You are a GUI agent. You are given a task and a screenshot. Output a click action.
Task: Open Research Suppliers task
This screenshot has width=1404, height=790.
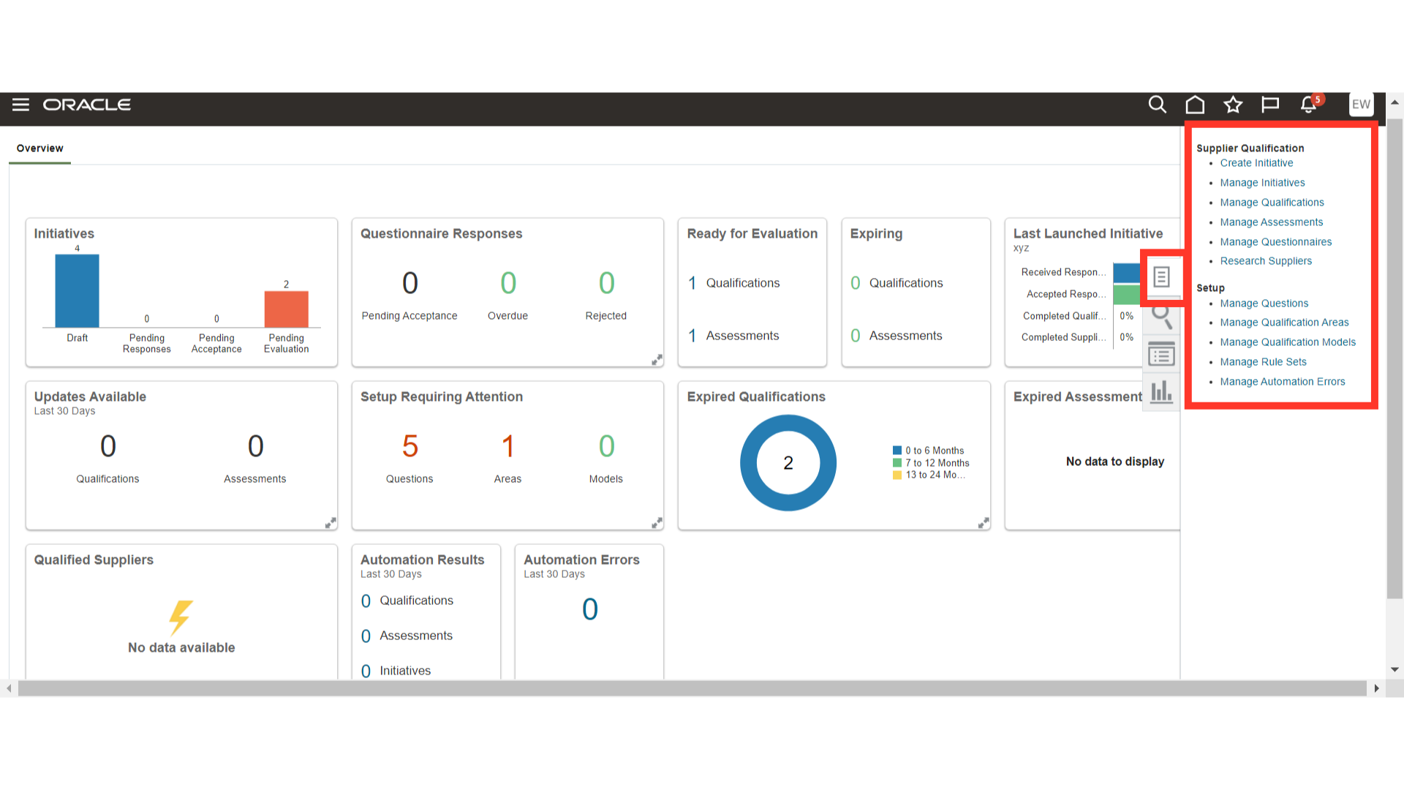click(x=1266, y=261)
